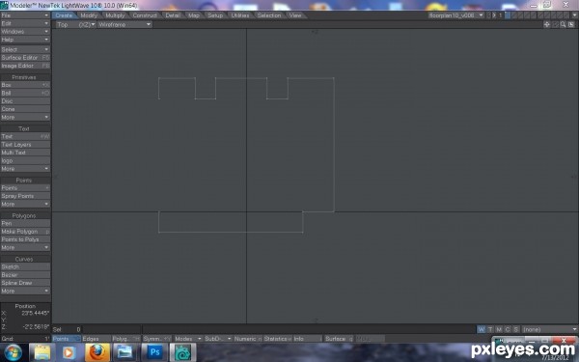
Task: Open the Wireframe render style dropdown
Action: tap(124, 24)
